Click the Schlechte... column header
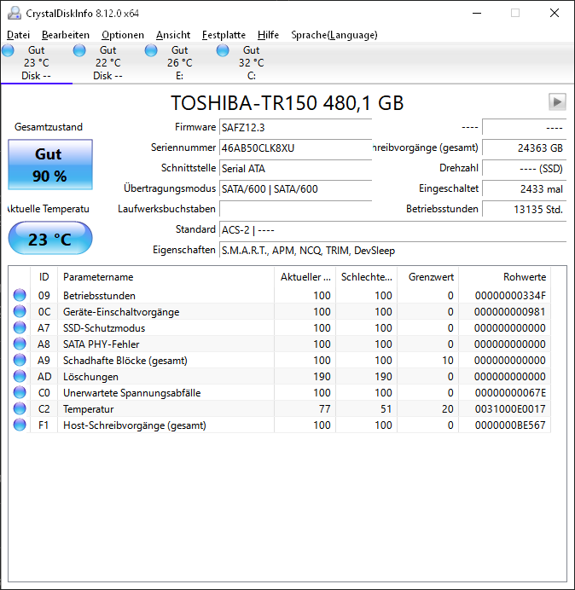 pyautogui.click(x=366, y=277)
